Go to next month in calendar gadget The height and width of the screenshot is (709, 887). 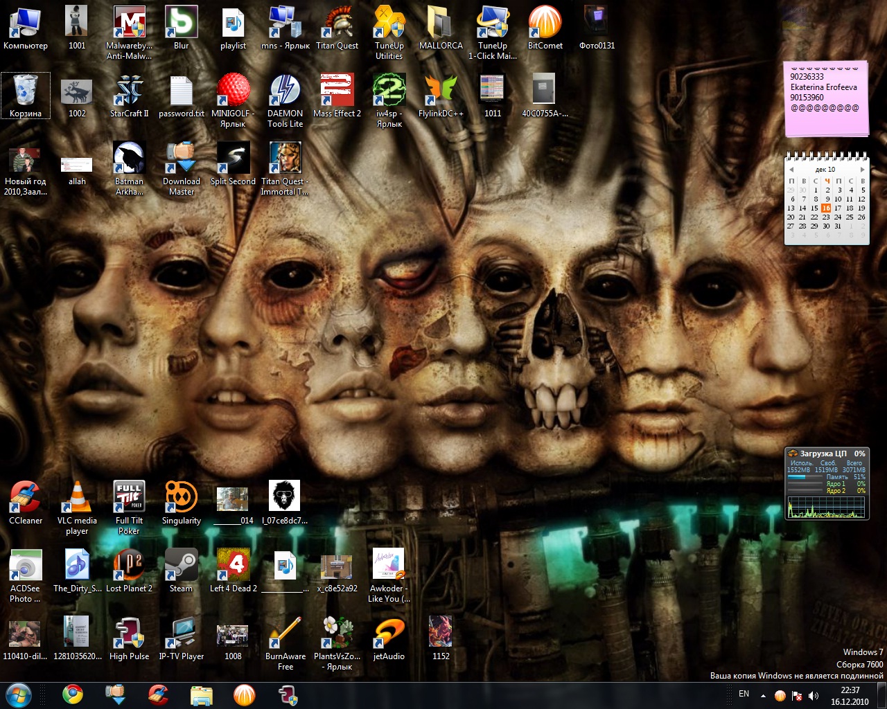point(862,170)
